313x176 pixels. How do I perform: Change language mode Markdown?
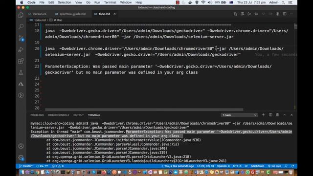click(258, 166)
